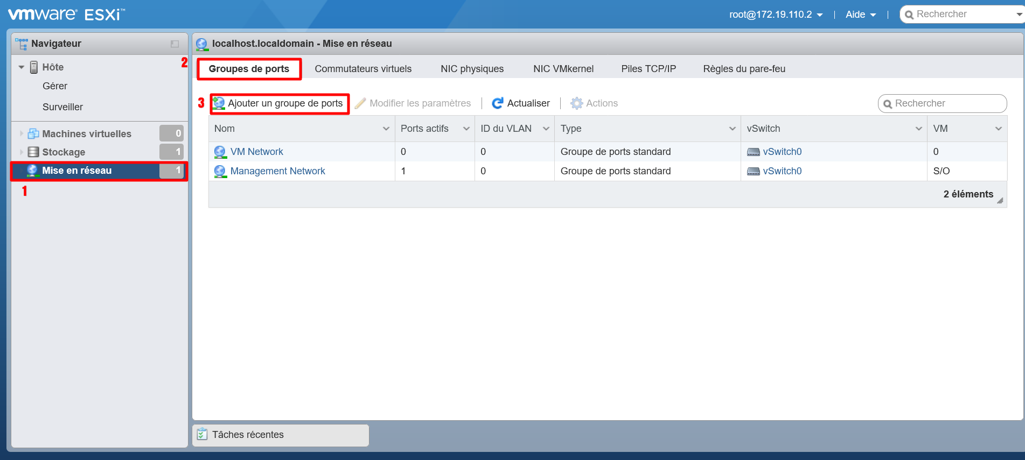Click the Actions gear icon
The width and height of the screenshot is (1025, 460).
coord(576,103)
